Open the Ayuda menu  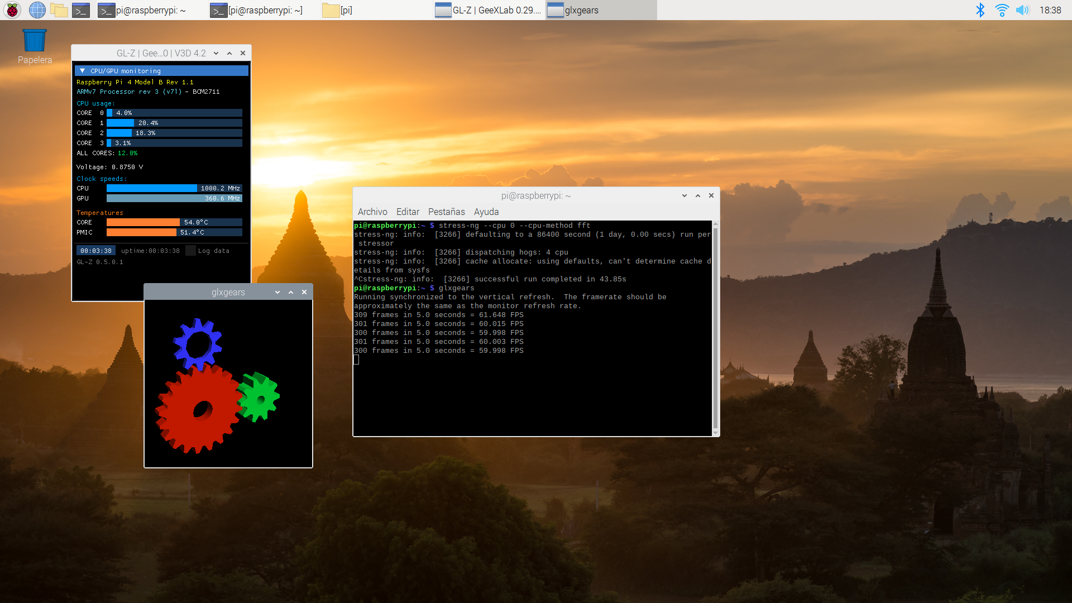[x=486, y=212]
